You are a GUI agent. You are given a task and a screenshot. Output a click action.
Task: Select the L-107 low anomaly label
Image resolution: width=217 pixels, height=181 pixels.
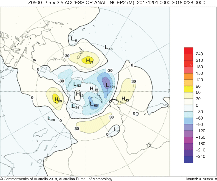coord(110,85)
